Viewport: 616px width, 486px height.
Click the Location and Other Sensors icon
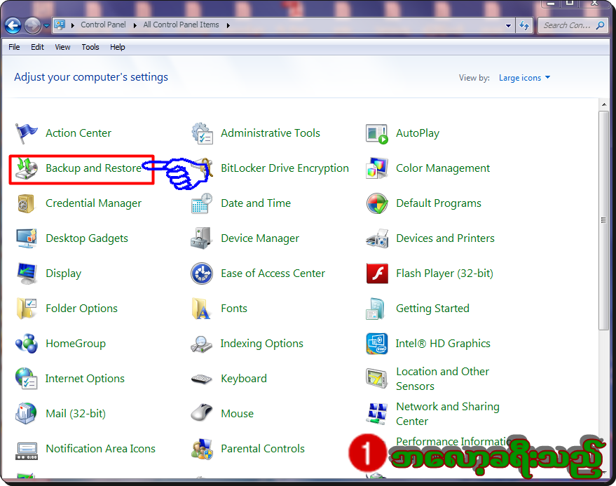(x=377, y=379)
